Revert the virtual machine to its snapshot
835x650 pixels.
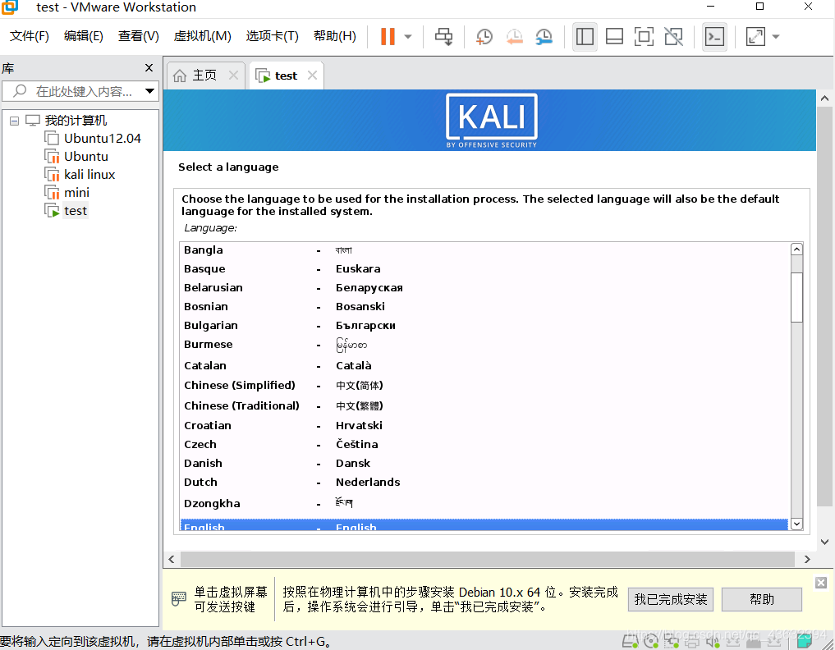(515, 36)
